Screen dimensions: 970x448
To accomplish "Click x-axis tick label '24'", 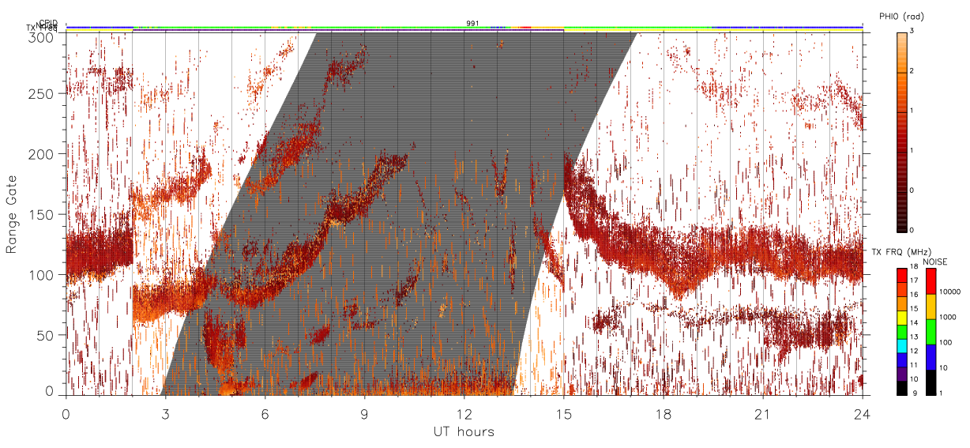I will click(x=862, y=413).
